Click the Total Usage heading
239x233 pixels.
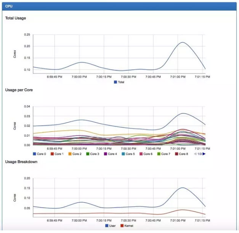pyautogui.click(x=16, y=18)
